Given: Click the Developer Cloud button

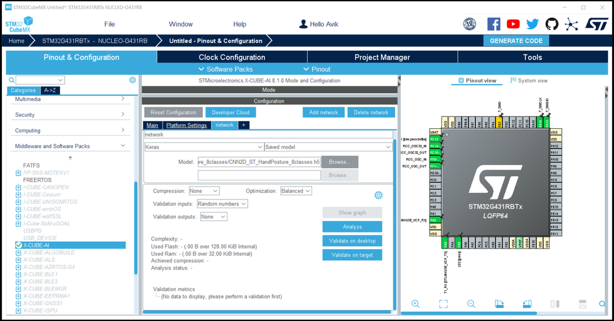Looking at the screenshot, I should pos(230,112).
